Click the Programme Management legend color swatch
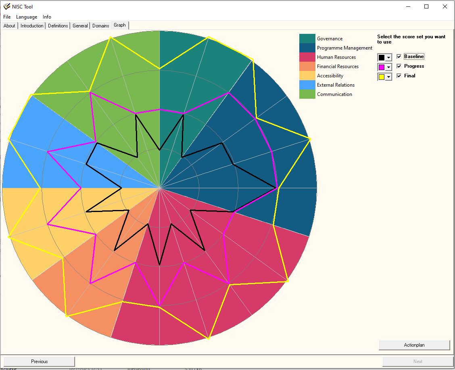The image size is (455, 370). pos(307,48)
